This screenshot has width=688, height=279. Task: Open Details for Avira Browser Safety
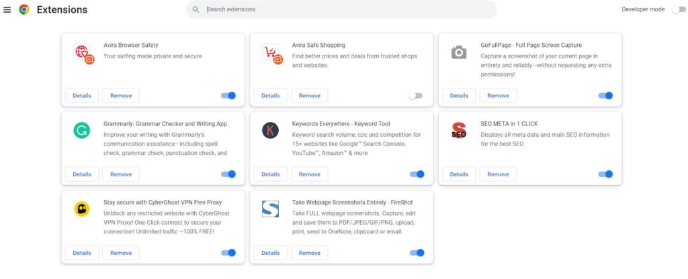point(82,95)
